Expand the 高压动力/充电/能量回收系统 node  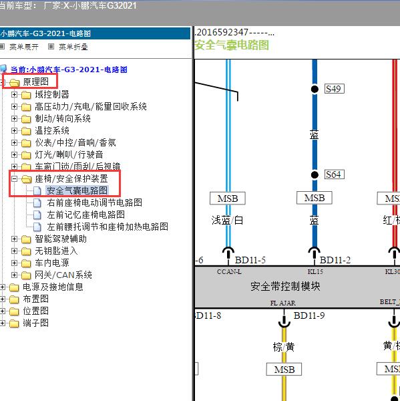[14, 107]
